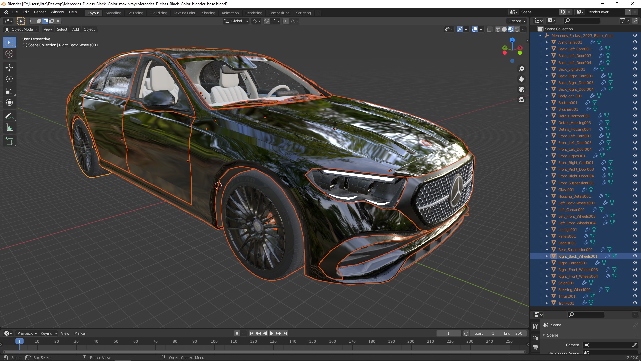
Task: Toggle X-ray display button
Action: pyautogui.click(x=490, y=29)
